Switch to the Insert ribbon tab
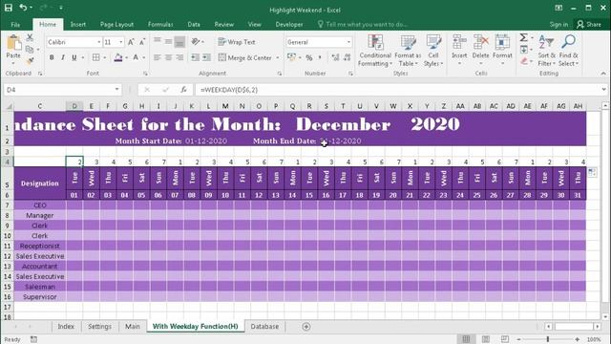Screen dimensions: 611x344 (78, 24)
